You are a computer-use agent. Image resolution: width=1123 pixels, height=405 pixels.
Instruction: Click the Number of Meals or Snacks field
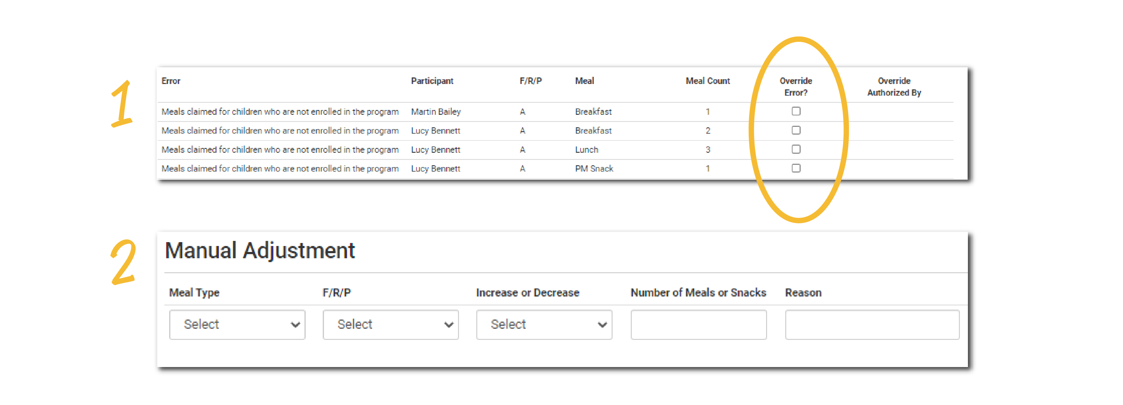coord(698,324)
